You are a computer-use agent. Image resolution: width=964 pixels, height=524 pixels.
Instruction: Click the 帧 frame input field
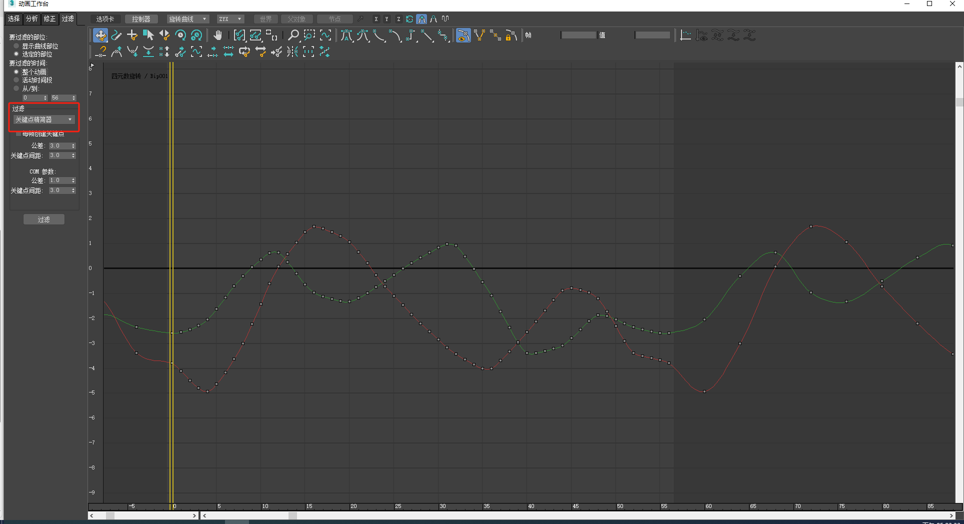tap(578, 35)
